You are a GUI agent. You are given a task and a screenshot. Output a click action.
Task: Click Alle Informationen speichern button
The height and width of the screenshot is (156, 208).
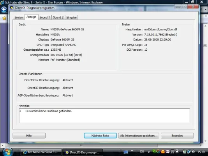(139, 136)
